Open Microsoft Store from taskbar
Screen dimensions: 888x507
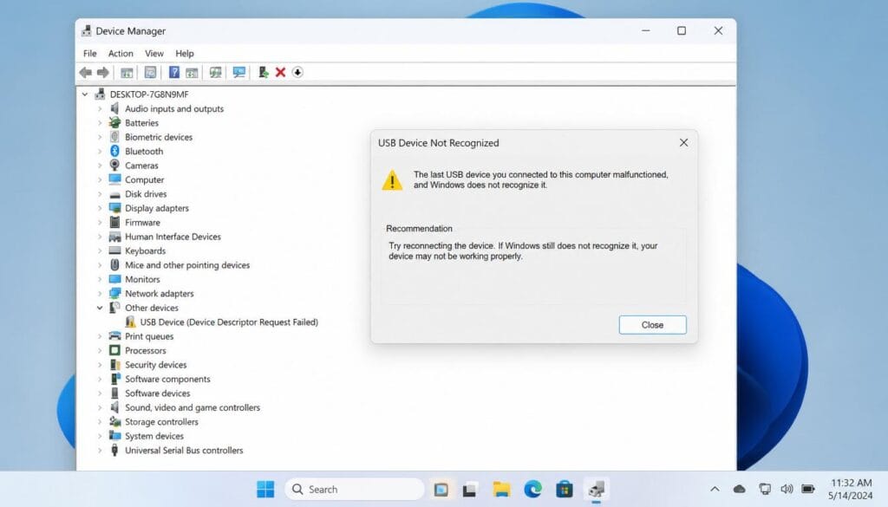565,489
